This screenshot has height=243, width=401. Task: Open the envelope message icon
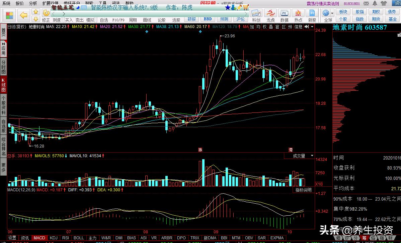point(366,4)
